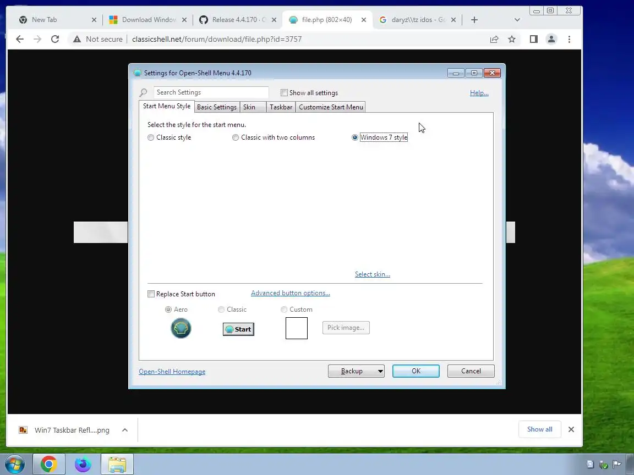Select Classic style radio button
634x475 pixels.
click(x=151, y=138)
